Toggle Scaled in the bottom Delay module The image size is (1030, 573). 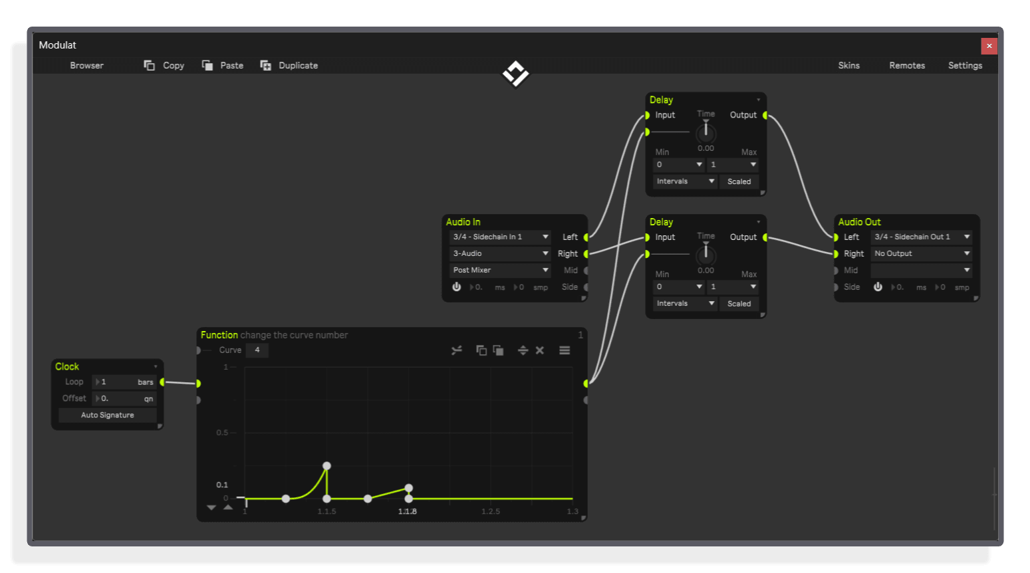click(x=739, y=304)
